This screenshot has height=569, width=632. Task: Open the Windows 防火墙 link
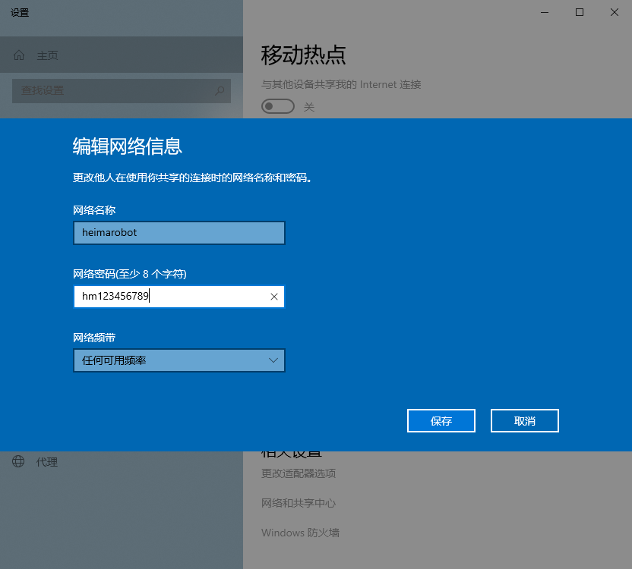[x=300, y=533]
